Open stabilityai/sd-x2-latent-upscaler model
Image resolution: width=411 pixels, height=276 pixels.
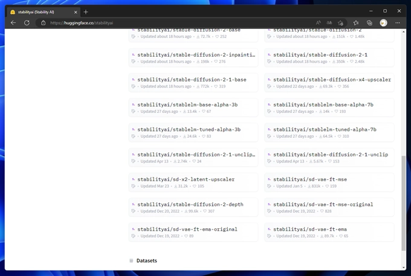(193, 182)
